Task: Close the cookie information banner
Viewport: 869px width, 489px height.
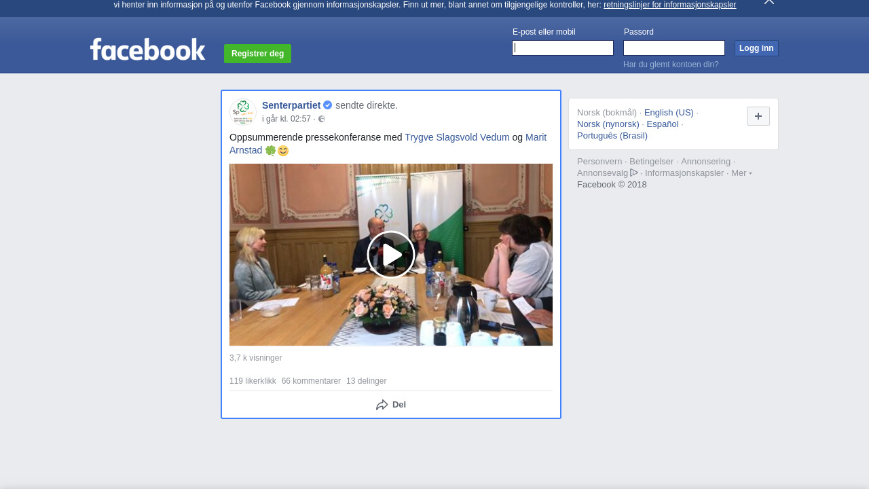Action: tap(769, 2)
